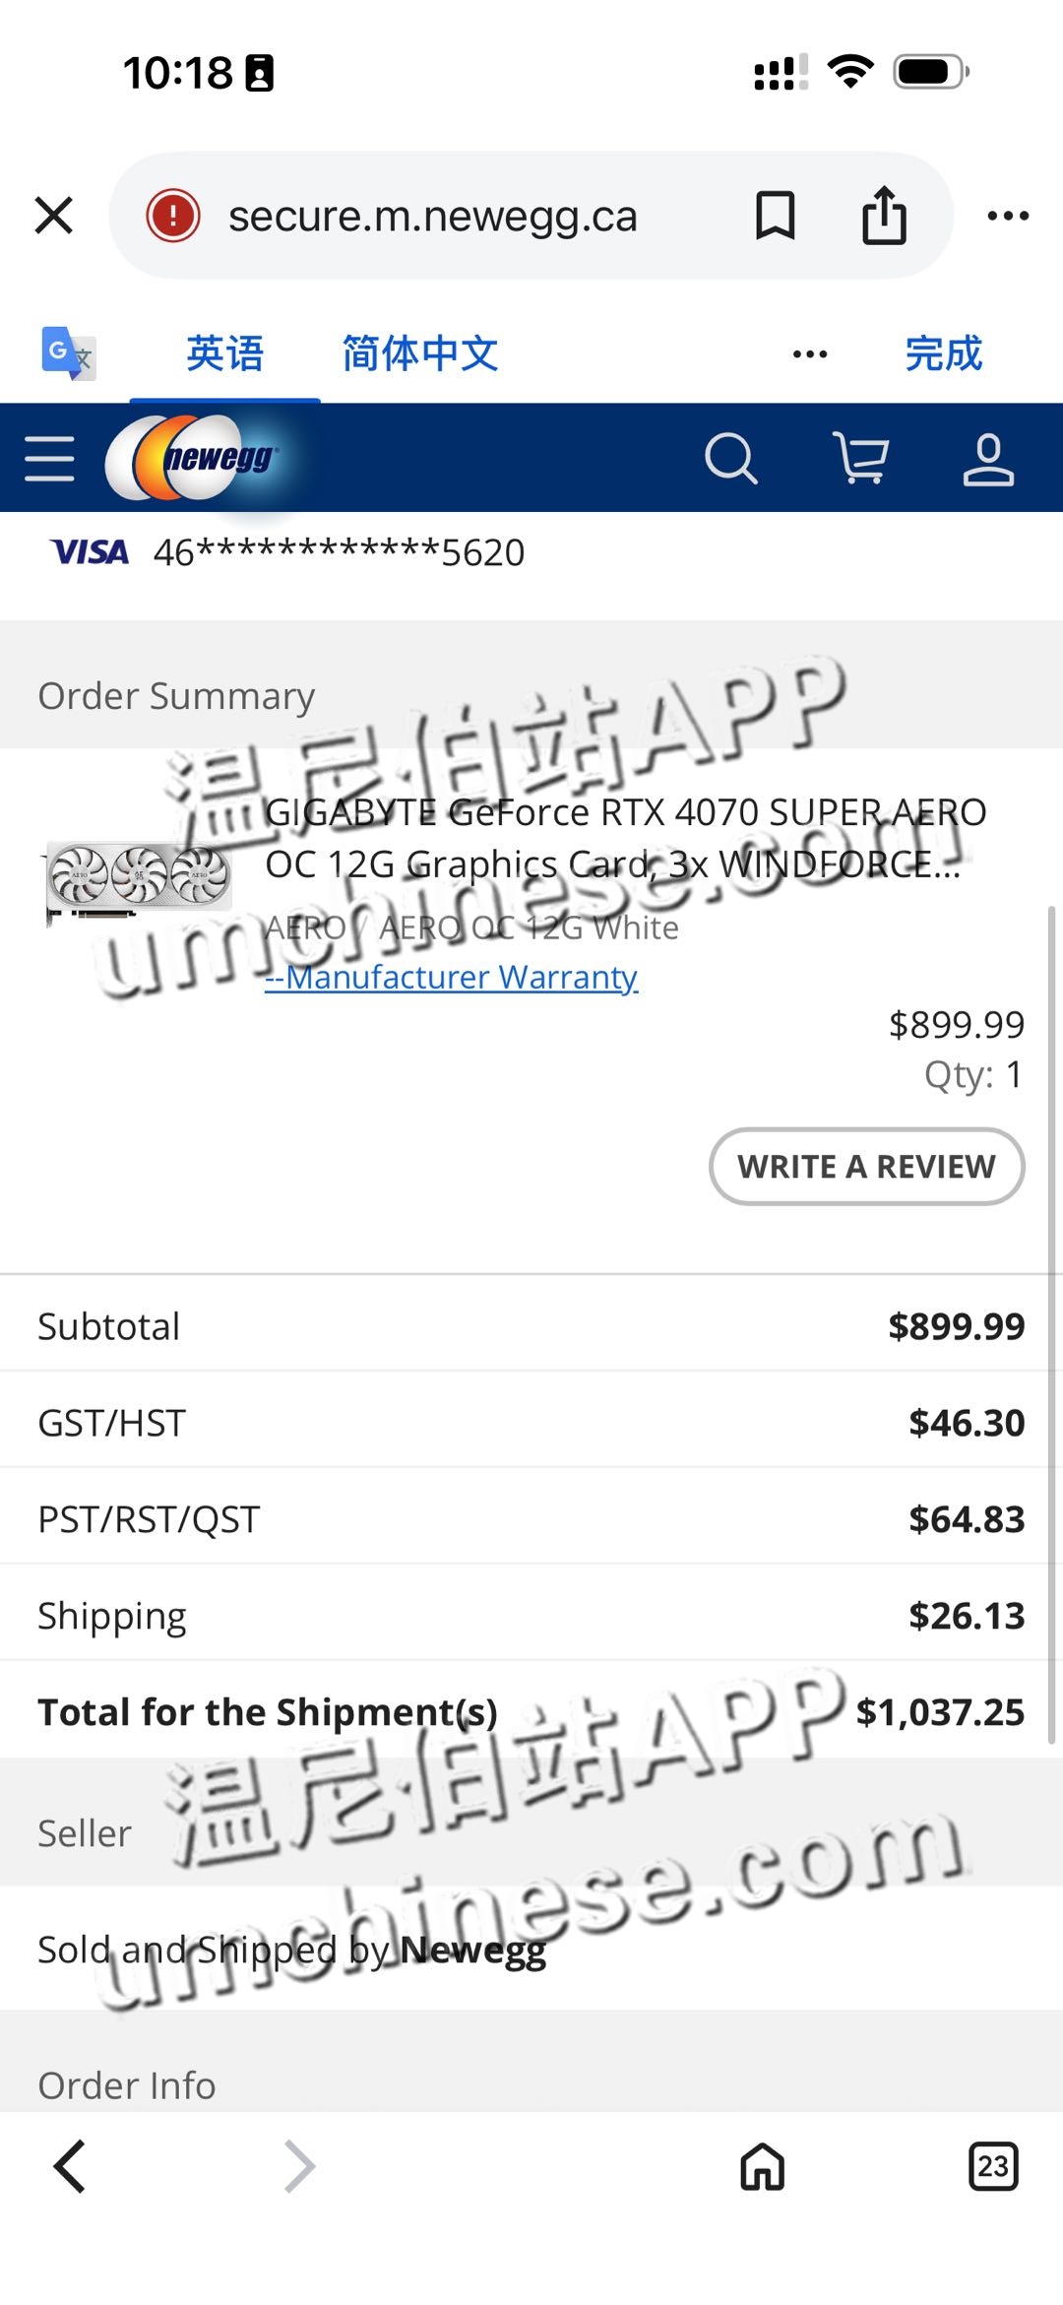Image resolution: width=1063 pixels, height=2305 pixels.
Task: Open the shopping cart icon
Action: point(860,459)
